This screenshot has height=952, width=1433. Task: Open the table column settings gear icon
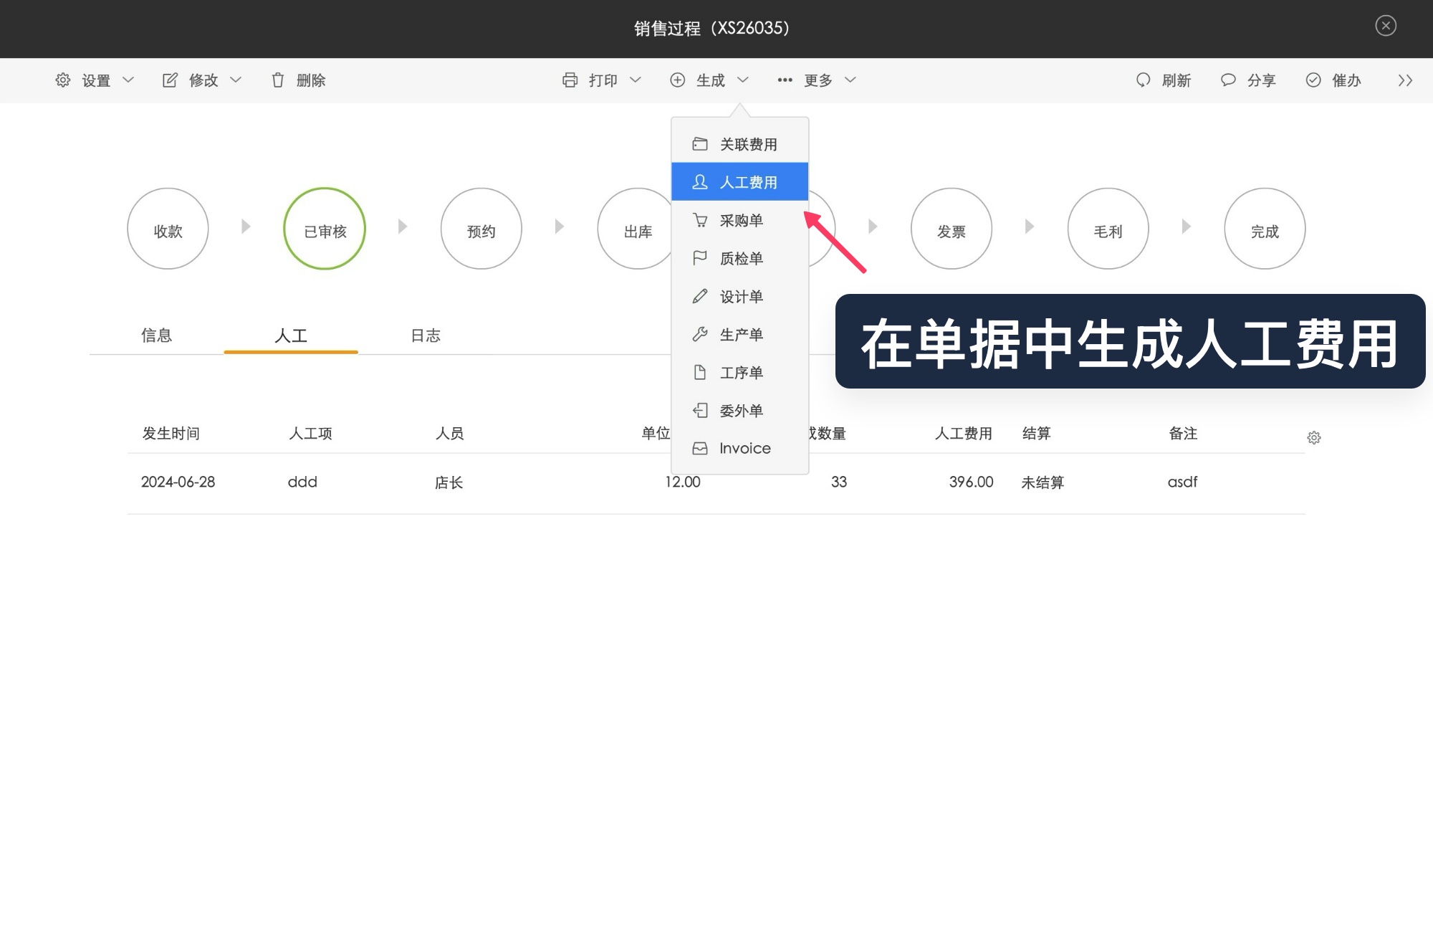click(x=1315, y=437)
